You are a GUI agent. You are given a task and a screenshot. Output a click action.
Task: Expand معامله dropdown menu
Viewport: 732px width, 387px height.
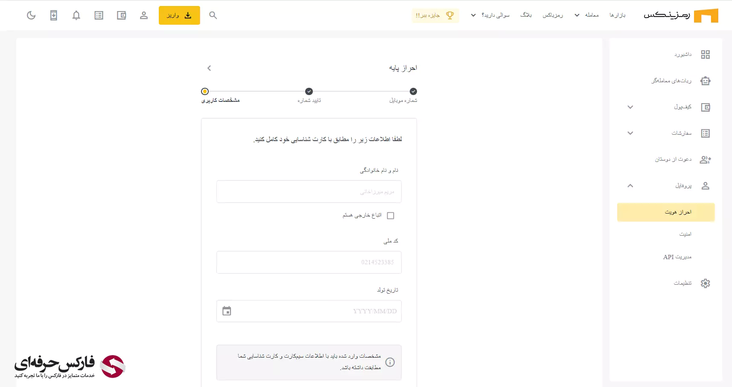586,15
